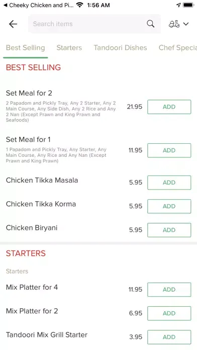This screenshot has width=197, height=350.
Task: Switch to the Starters tab
Action: [x=69, y=48]
